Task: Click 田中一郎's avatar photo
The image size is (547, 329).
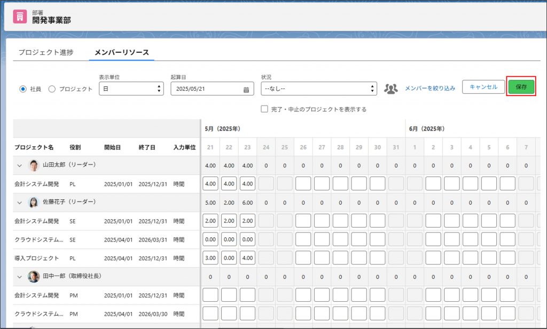Action: coord(33,277)
